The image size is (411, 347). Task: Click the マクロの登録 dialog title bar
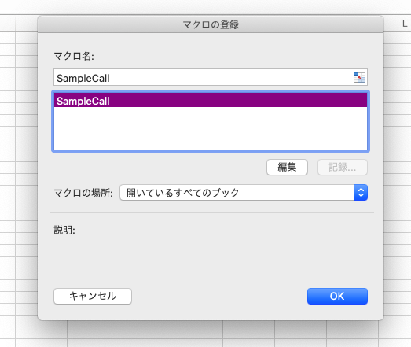(x=211, y=24)
